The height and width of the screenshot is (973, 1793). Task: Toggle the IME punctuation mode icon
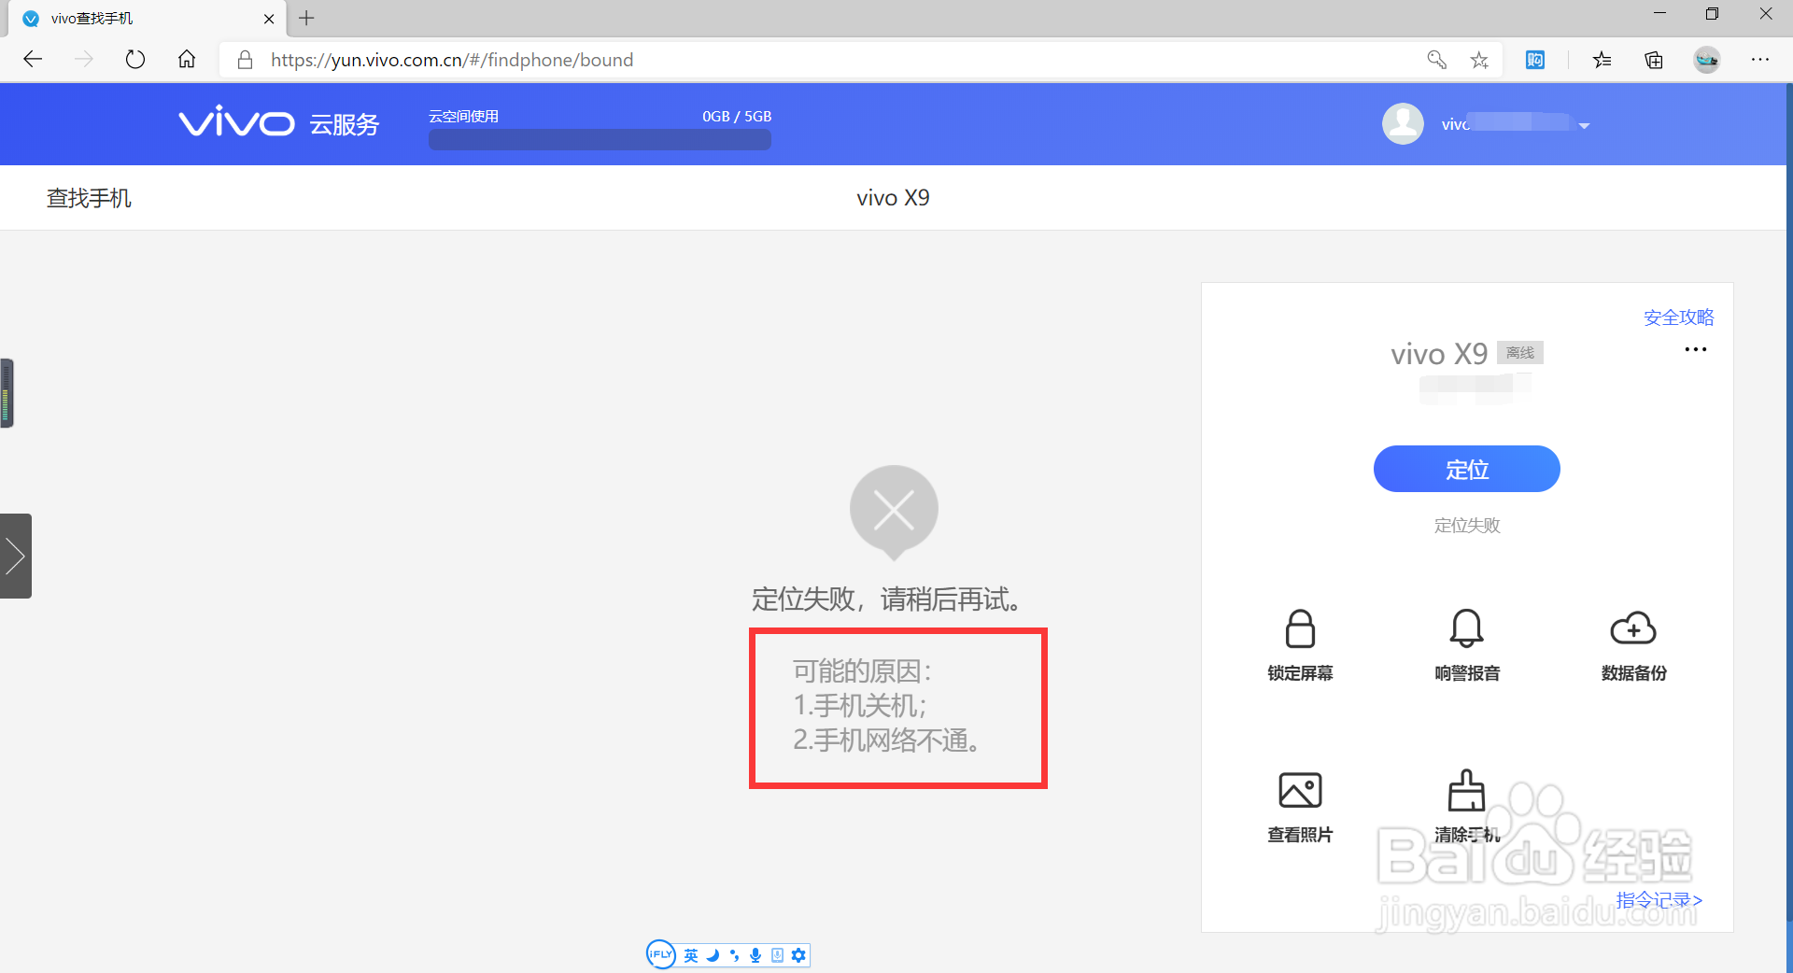click(734, 955)
